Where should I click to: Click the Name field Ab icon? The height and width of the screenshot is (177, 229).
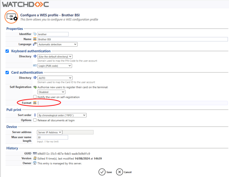click(x=35, y=39)
